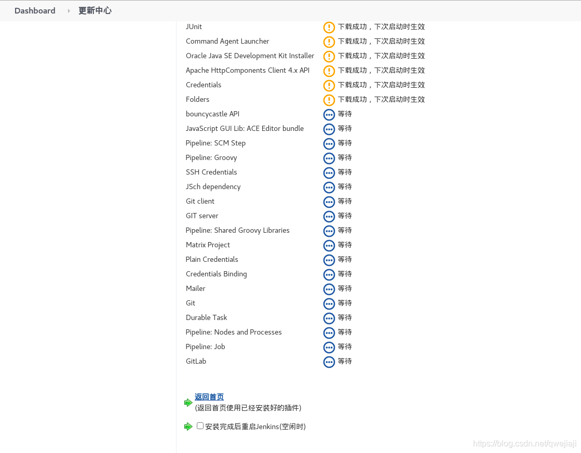581x453 pixels.
Task: Select GIT server name
Action: pos(202,216)
